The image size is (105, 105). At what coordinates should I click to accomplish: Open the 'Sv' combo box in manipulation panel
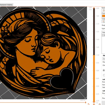[104, 59]
